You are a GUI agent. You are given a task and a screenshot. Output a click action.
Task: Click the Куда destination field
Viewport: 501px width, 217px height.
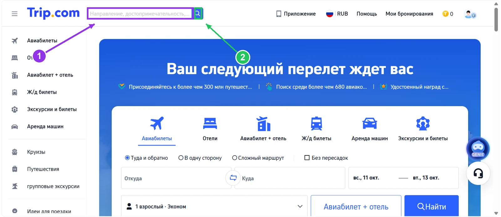(290, 178)
